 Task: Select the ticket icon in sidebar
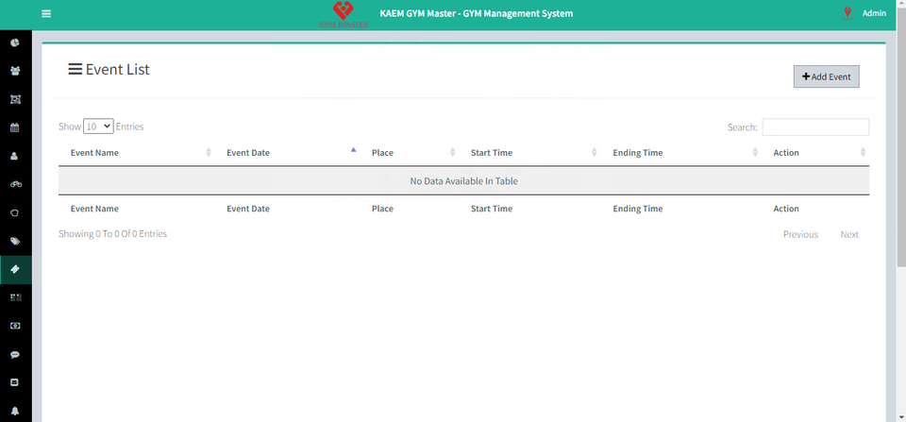point(15,269)
